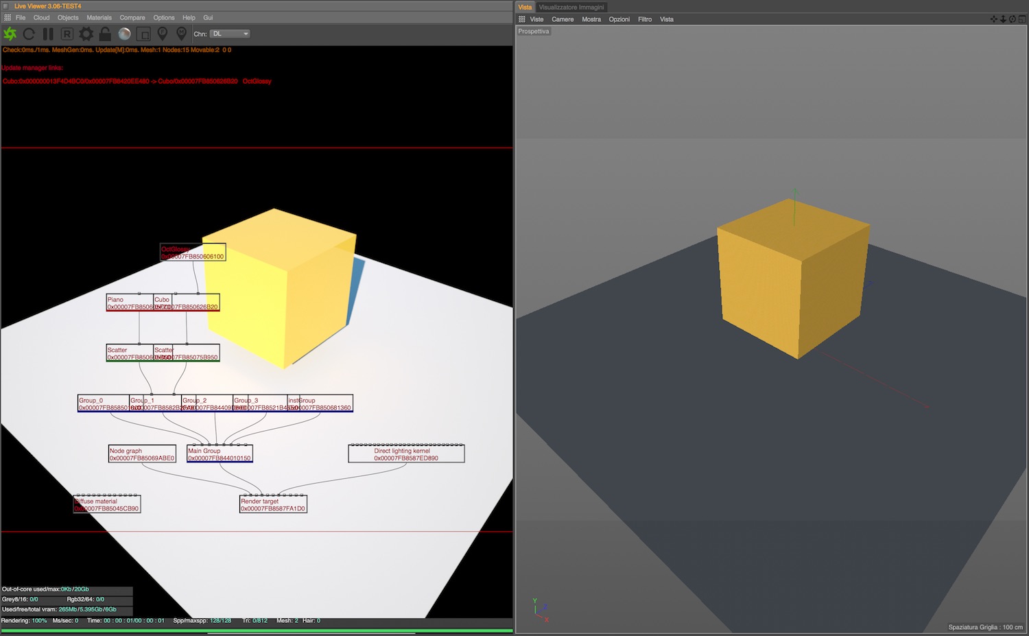
Task: Open the Vista menu in the viewport menu bar
Action: click(x=667, y=19)
